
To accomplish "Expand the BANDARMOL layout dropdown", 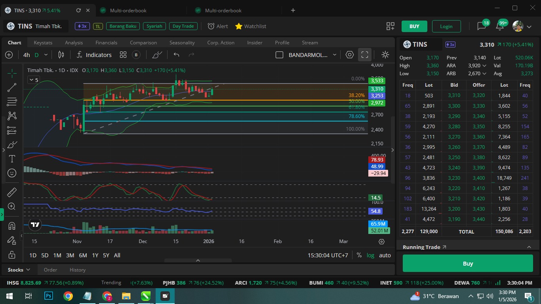I will tap(335, 55).
